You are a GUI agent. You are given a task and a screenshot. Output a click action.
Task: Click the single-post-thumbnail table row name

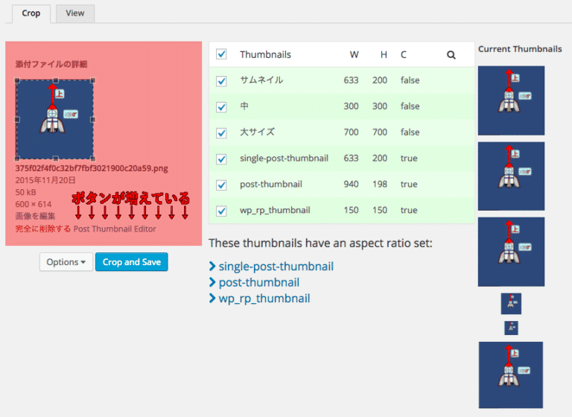(284, 159)
